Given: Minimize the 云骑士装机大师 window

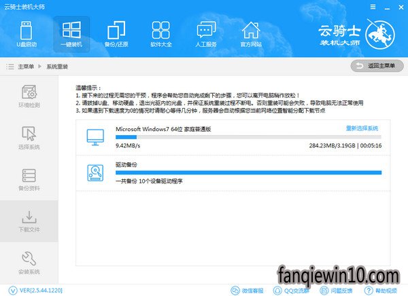Looking at the screenshot, I should click(387, 7).
